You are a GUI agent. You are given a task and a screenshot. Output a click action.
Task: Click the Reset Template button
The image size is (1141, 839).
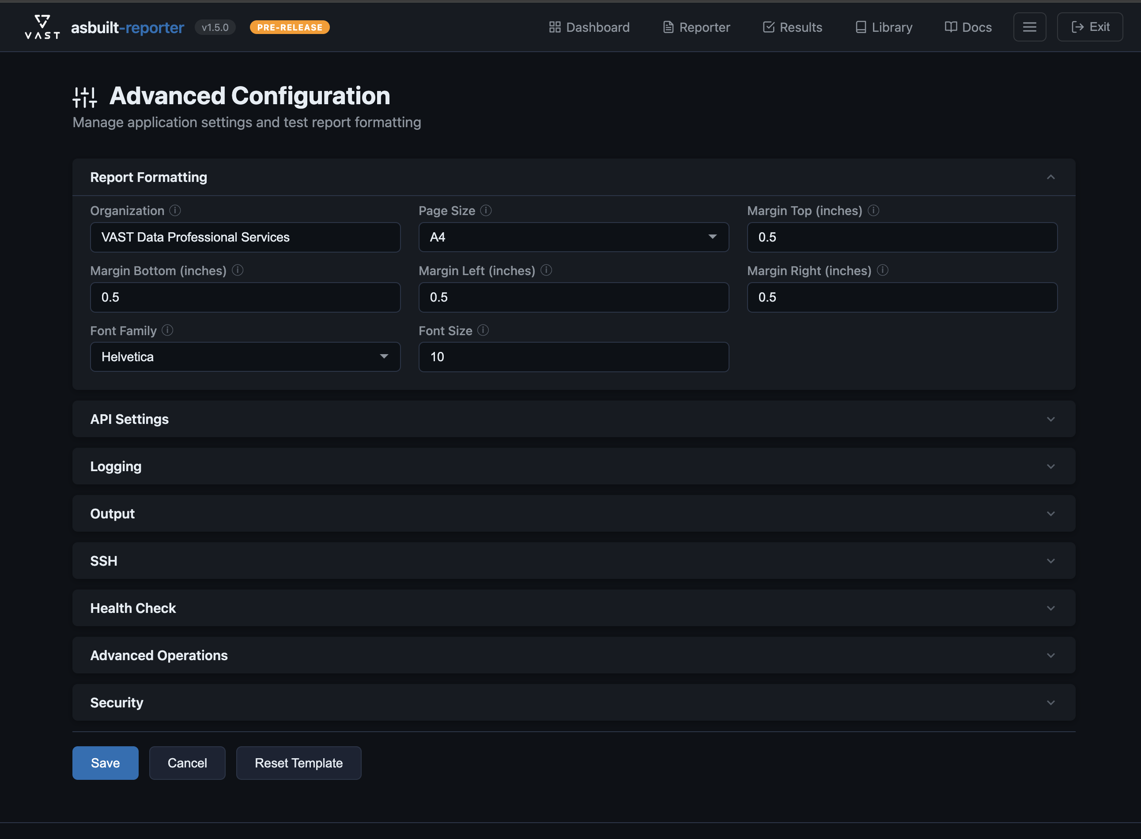[x=298, y=763]
